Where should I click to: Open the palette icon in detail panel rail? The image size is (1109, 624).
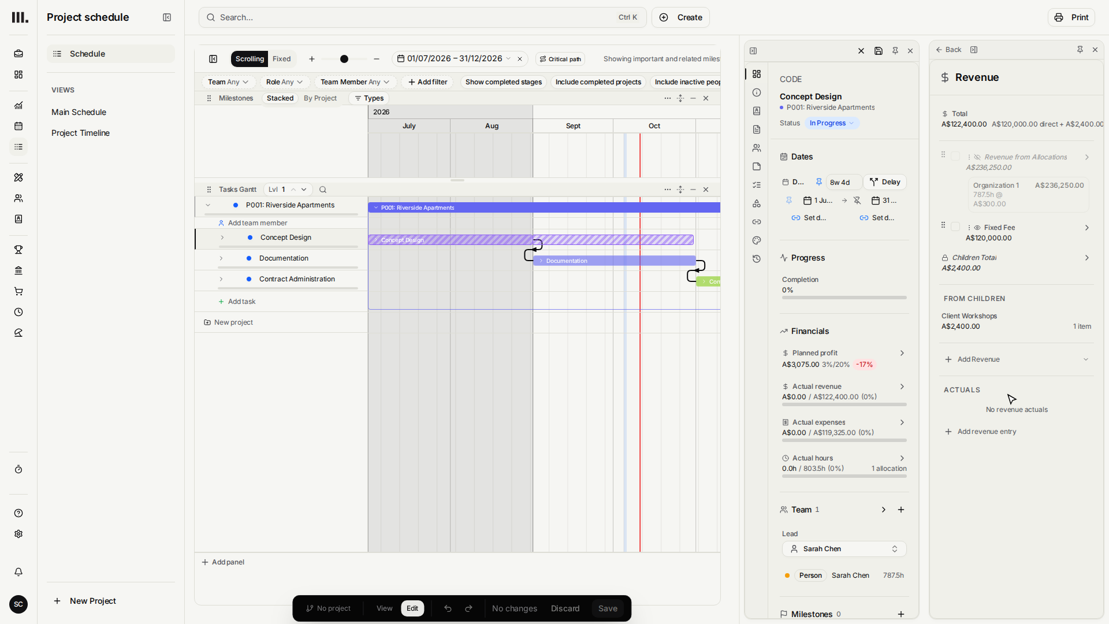pos(757,240)
